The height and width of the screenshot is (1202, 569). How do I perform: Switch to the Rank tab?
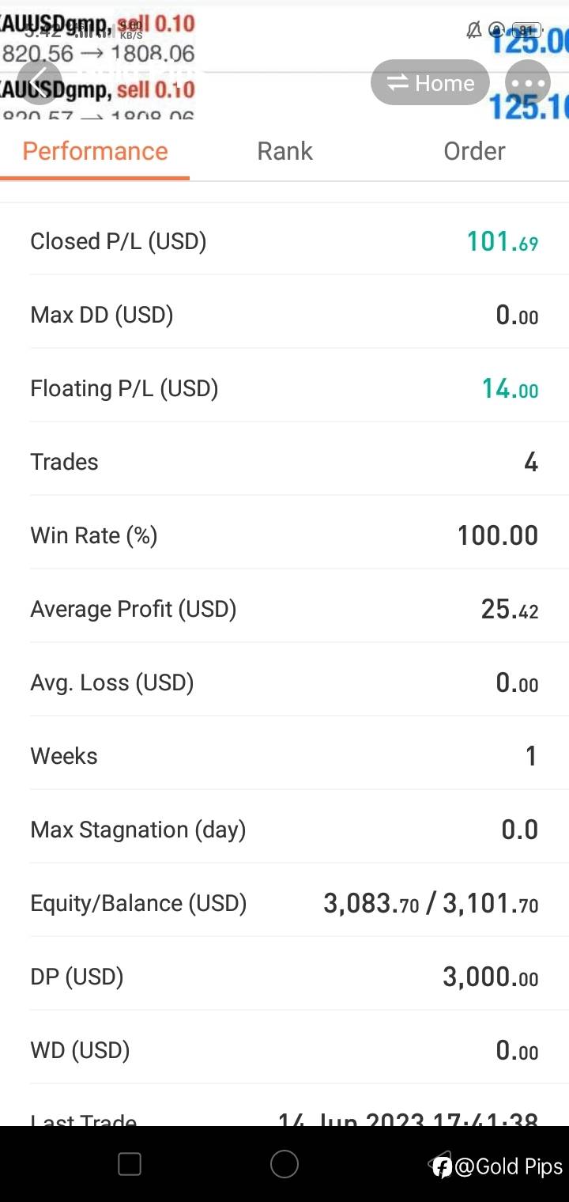point(284,151)
